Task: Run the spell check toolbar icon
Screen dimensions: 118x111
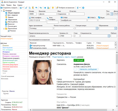Action: 41,8
